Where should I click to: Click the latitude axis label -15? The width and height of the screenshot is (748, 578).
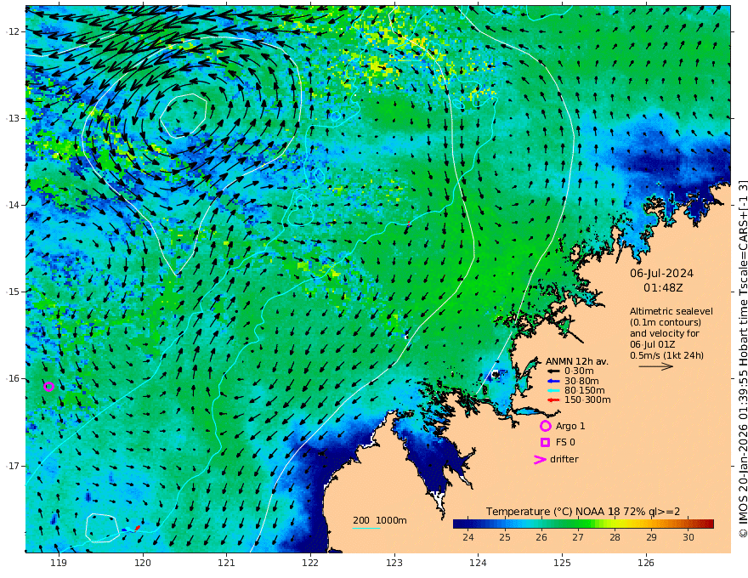12,292
